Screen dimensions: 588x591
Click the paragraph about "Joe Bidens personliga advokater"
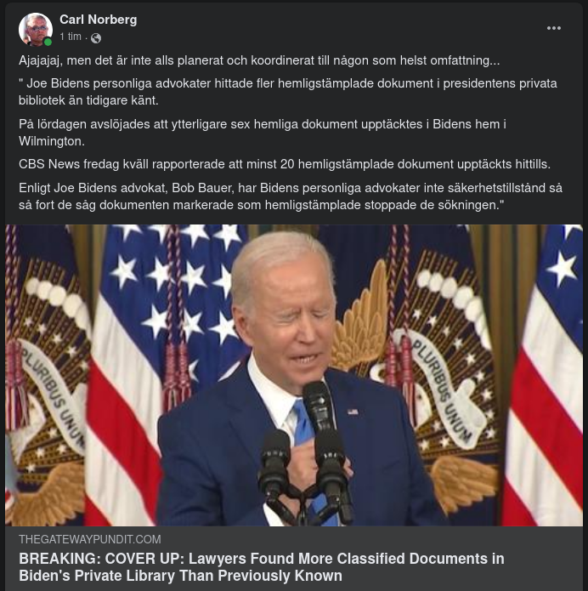coord(287,92)
